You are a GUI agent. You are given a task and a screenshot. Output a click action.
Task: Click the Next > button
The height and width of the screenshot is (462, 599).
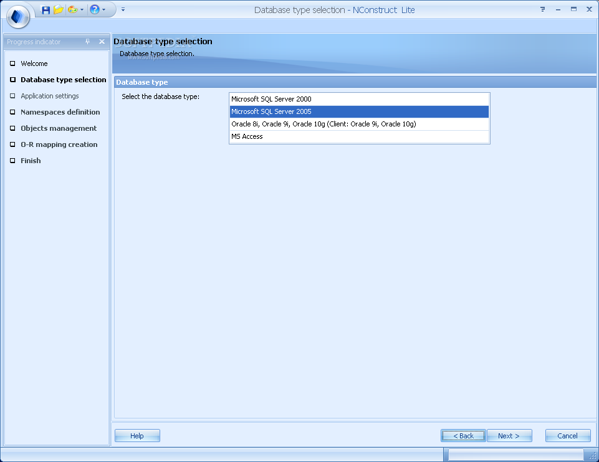point(509,436)
